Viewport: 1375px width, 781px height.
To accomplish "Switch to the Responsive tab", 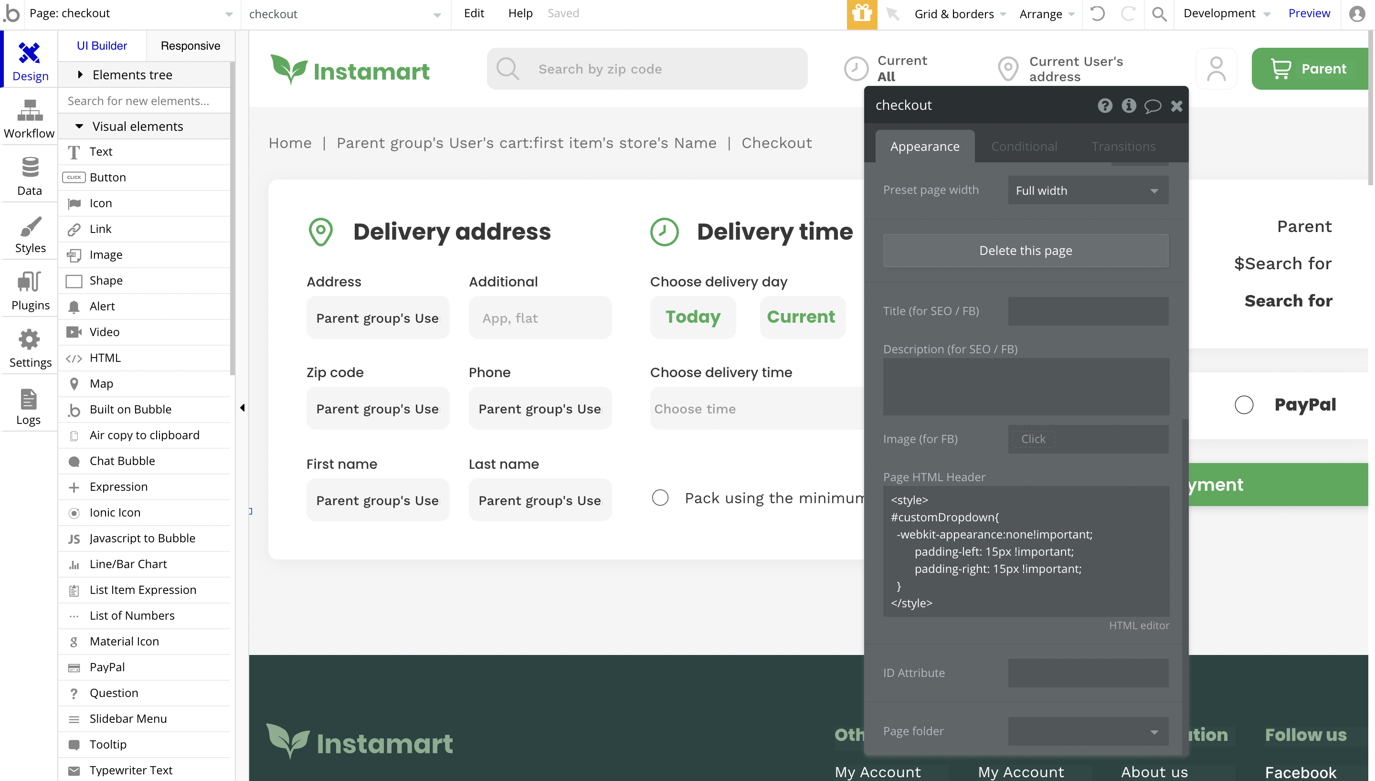I will (190, 46).
